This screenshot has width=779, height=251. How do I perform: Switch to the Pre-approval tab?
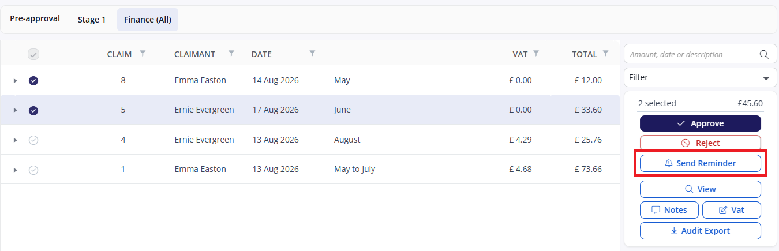click(35, 18)
